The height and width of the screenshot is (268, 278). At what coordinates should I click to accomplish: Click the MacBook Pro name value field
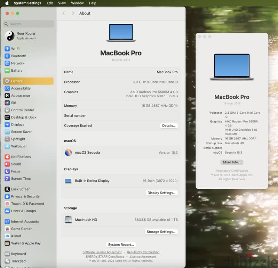coord(167,72)
